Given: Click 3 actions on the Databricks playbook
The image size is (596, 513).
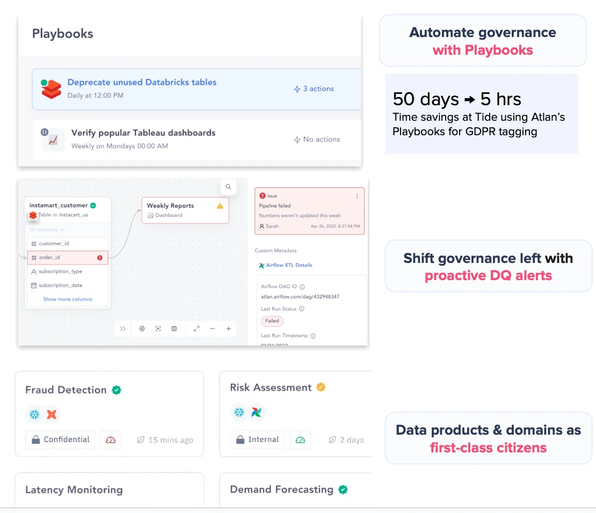Looking at the screenshot, I should 314,88.
